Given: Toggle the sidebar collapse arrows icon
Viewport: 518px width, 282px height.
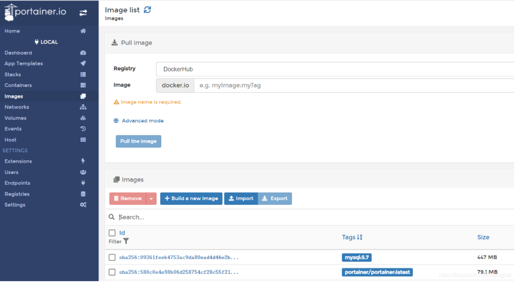Looking at the screenshot, I should point(83,13).
